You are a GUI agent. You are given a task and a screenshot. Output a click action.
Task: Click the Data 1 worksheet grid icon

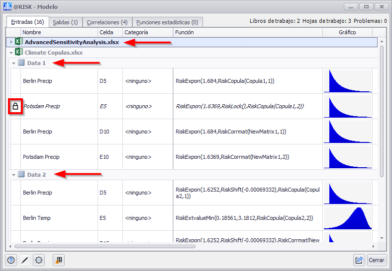coord(21,63)
